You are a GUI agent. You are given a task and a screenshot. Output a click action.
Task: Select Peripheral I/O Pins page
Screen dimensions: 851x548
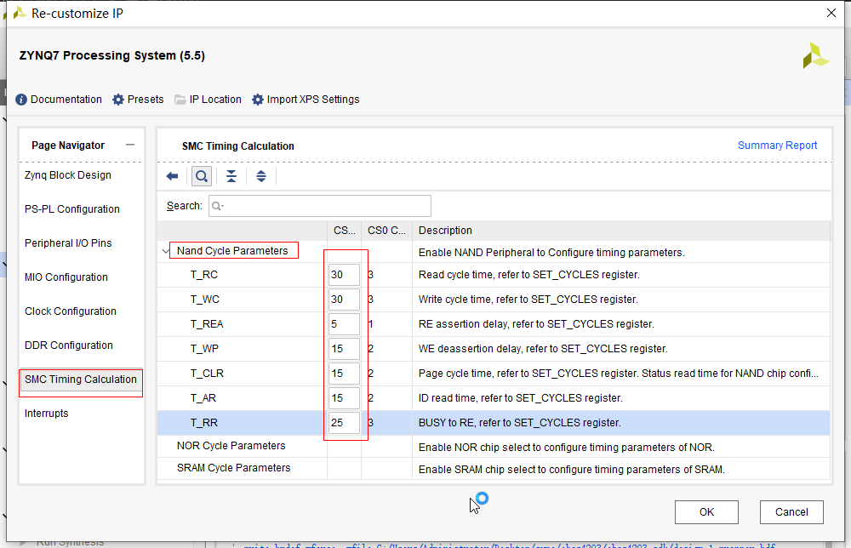coord(68,243)
